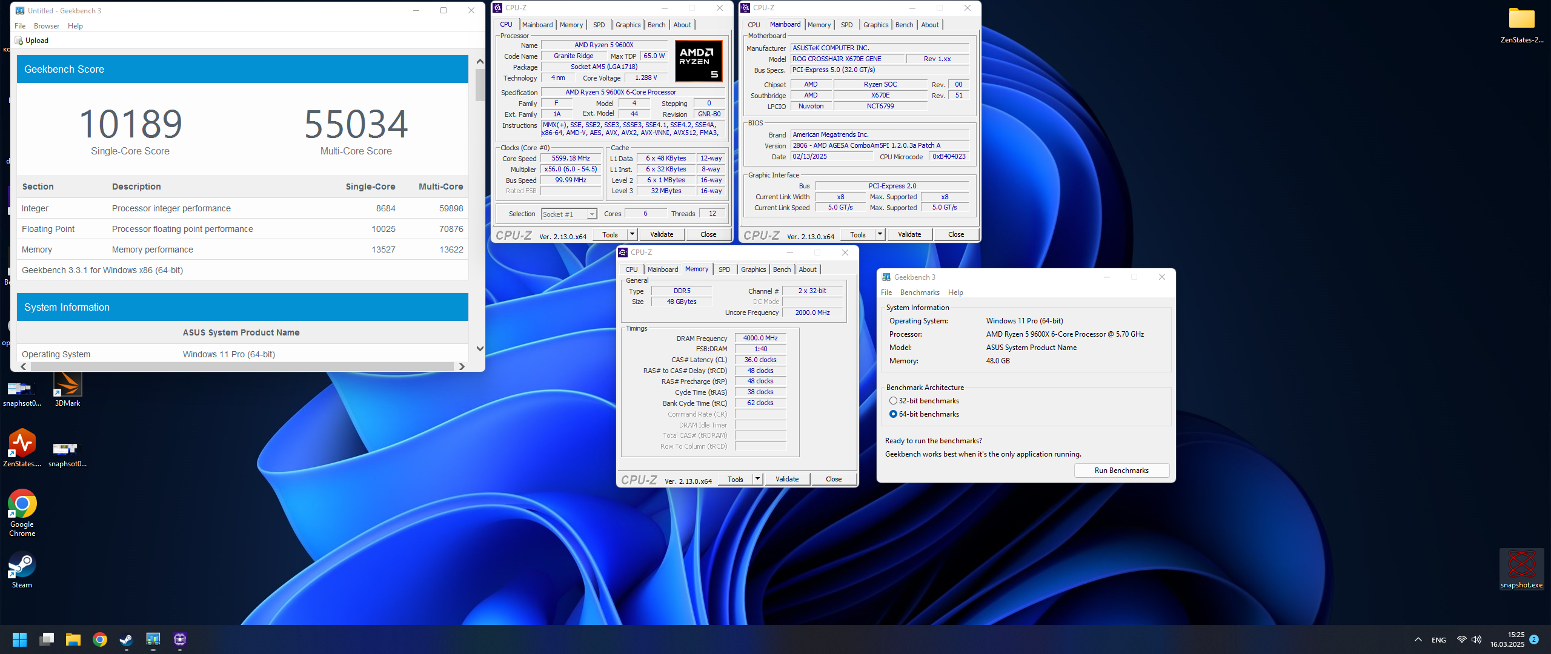Screen dimensions: 1551x654
Task: Click Geekbench vertical scrollbar up arrow
Action: pyautogui.click(x=480, y=61)
